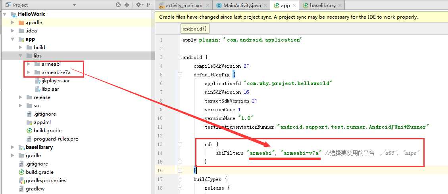448x194 pixels.
Task: Click the gradle icon beside app build.gradle
Action: point(29,131)
